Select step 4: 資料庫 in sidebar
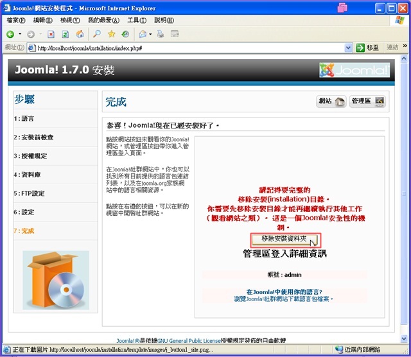 pos(27,175)
